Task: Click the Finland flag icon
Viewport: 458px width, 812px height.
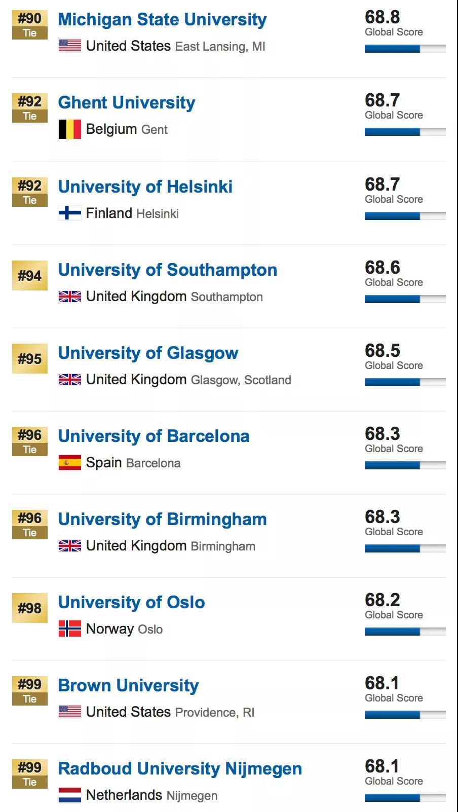Action: pyautogui.click(x=69, y=213)
